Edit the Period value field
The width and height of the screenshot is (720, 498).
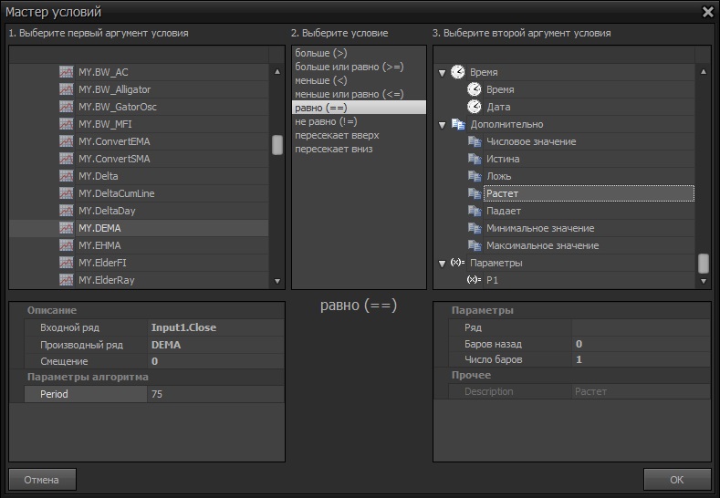(x=214, y=394)
